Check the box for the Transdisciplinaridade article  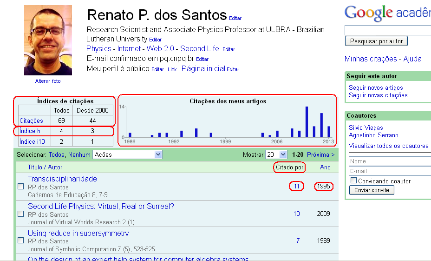tap(20, 187)
